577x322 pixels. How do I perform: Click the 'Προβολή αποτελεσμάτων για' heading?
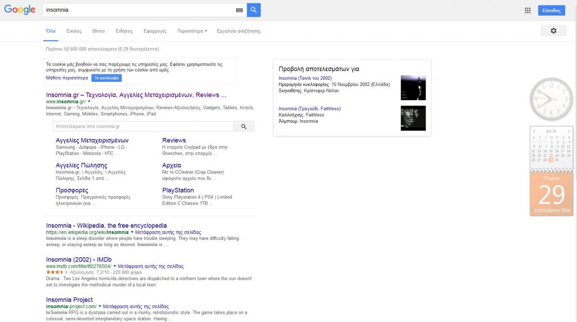(319, 69)
